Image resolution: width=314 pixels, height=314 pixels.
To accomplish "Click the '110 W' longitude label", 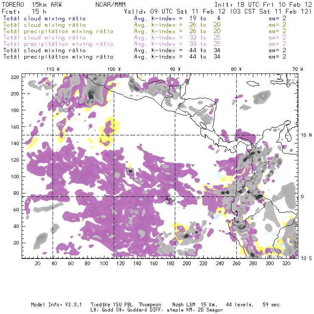I will [53, 69].
